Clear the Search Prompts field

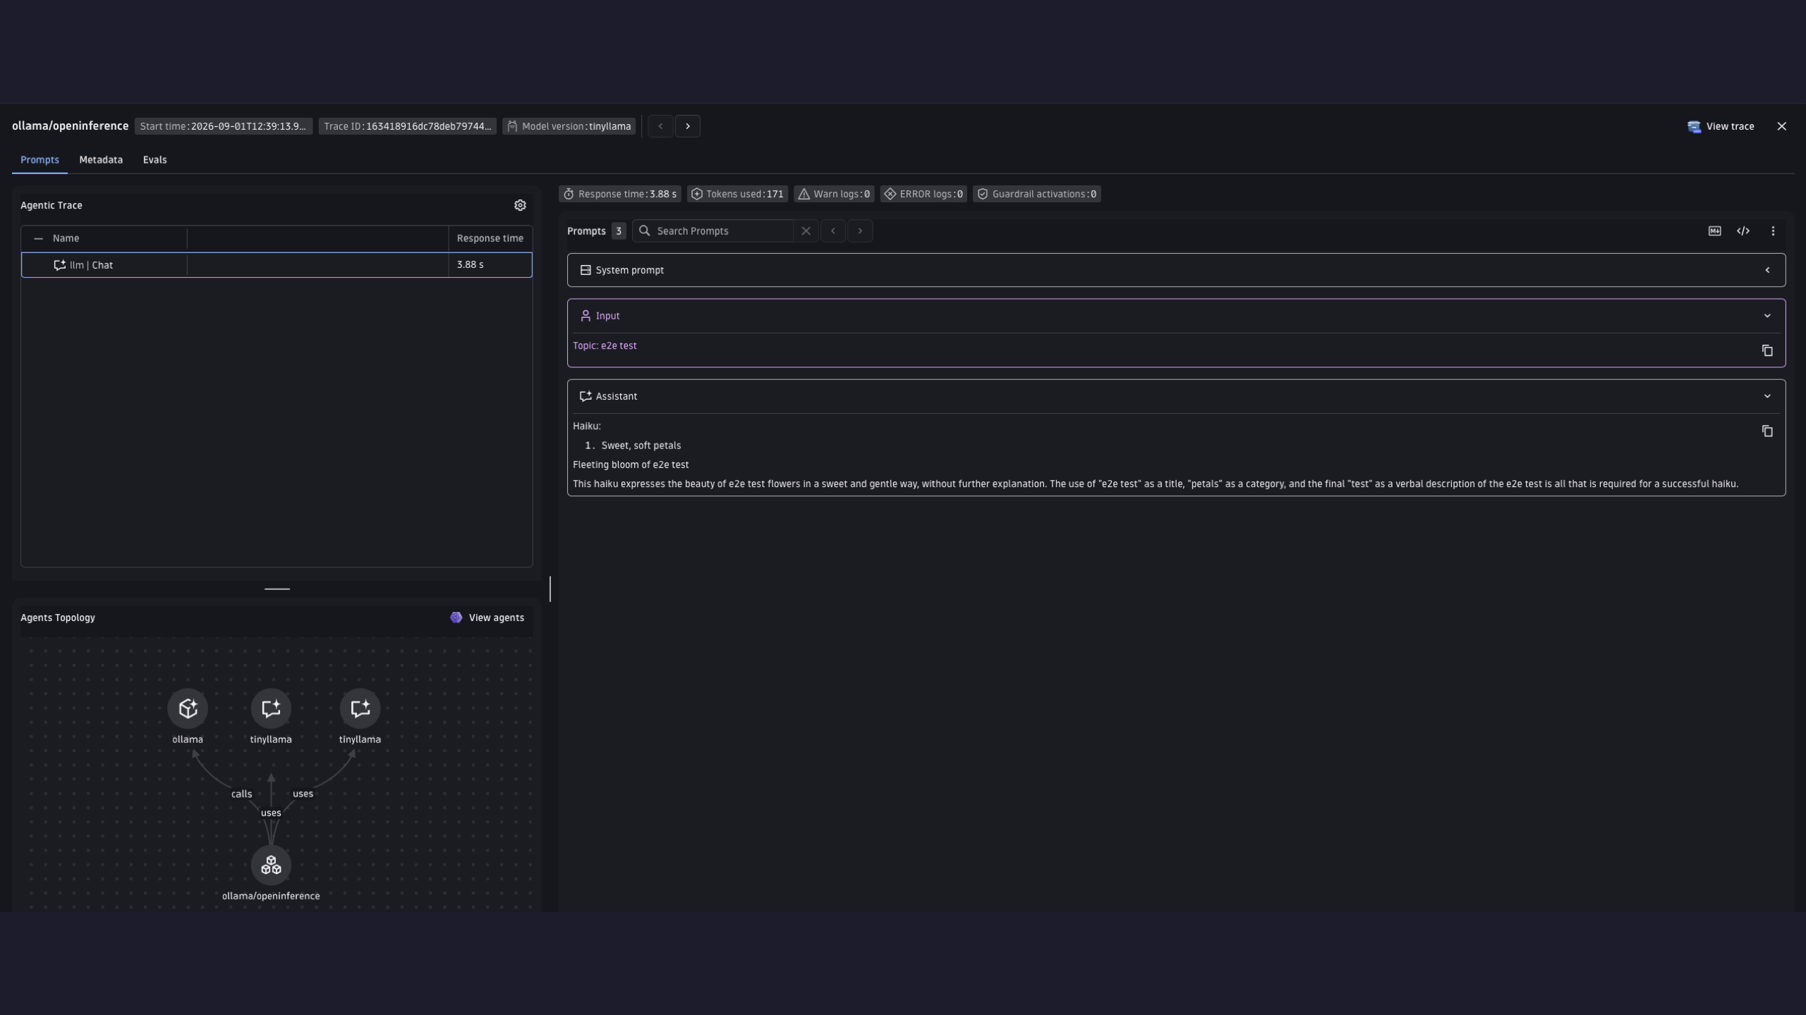pos(806,231)
